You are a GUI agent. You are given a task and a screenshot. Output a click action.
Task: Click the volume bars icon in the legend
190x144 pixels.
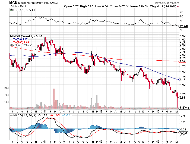pos(11,45)
